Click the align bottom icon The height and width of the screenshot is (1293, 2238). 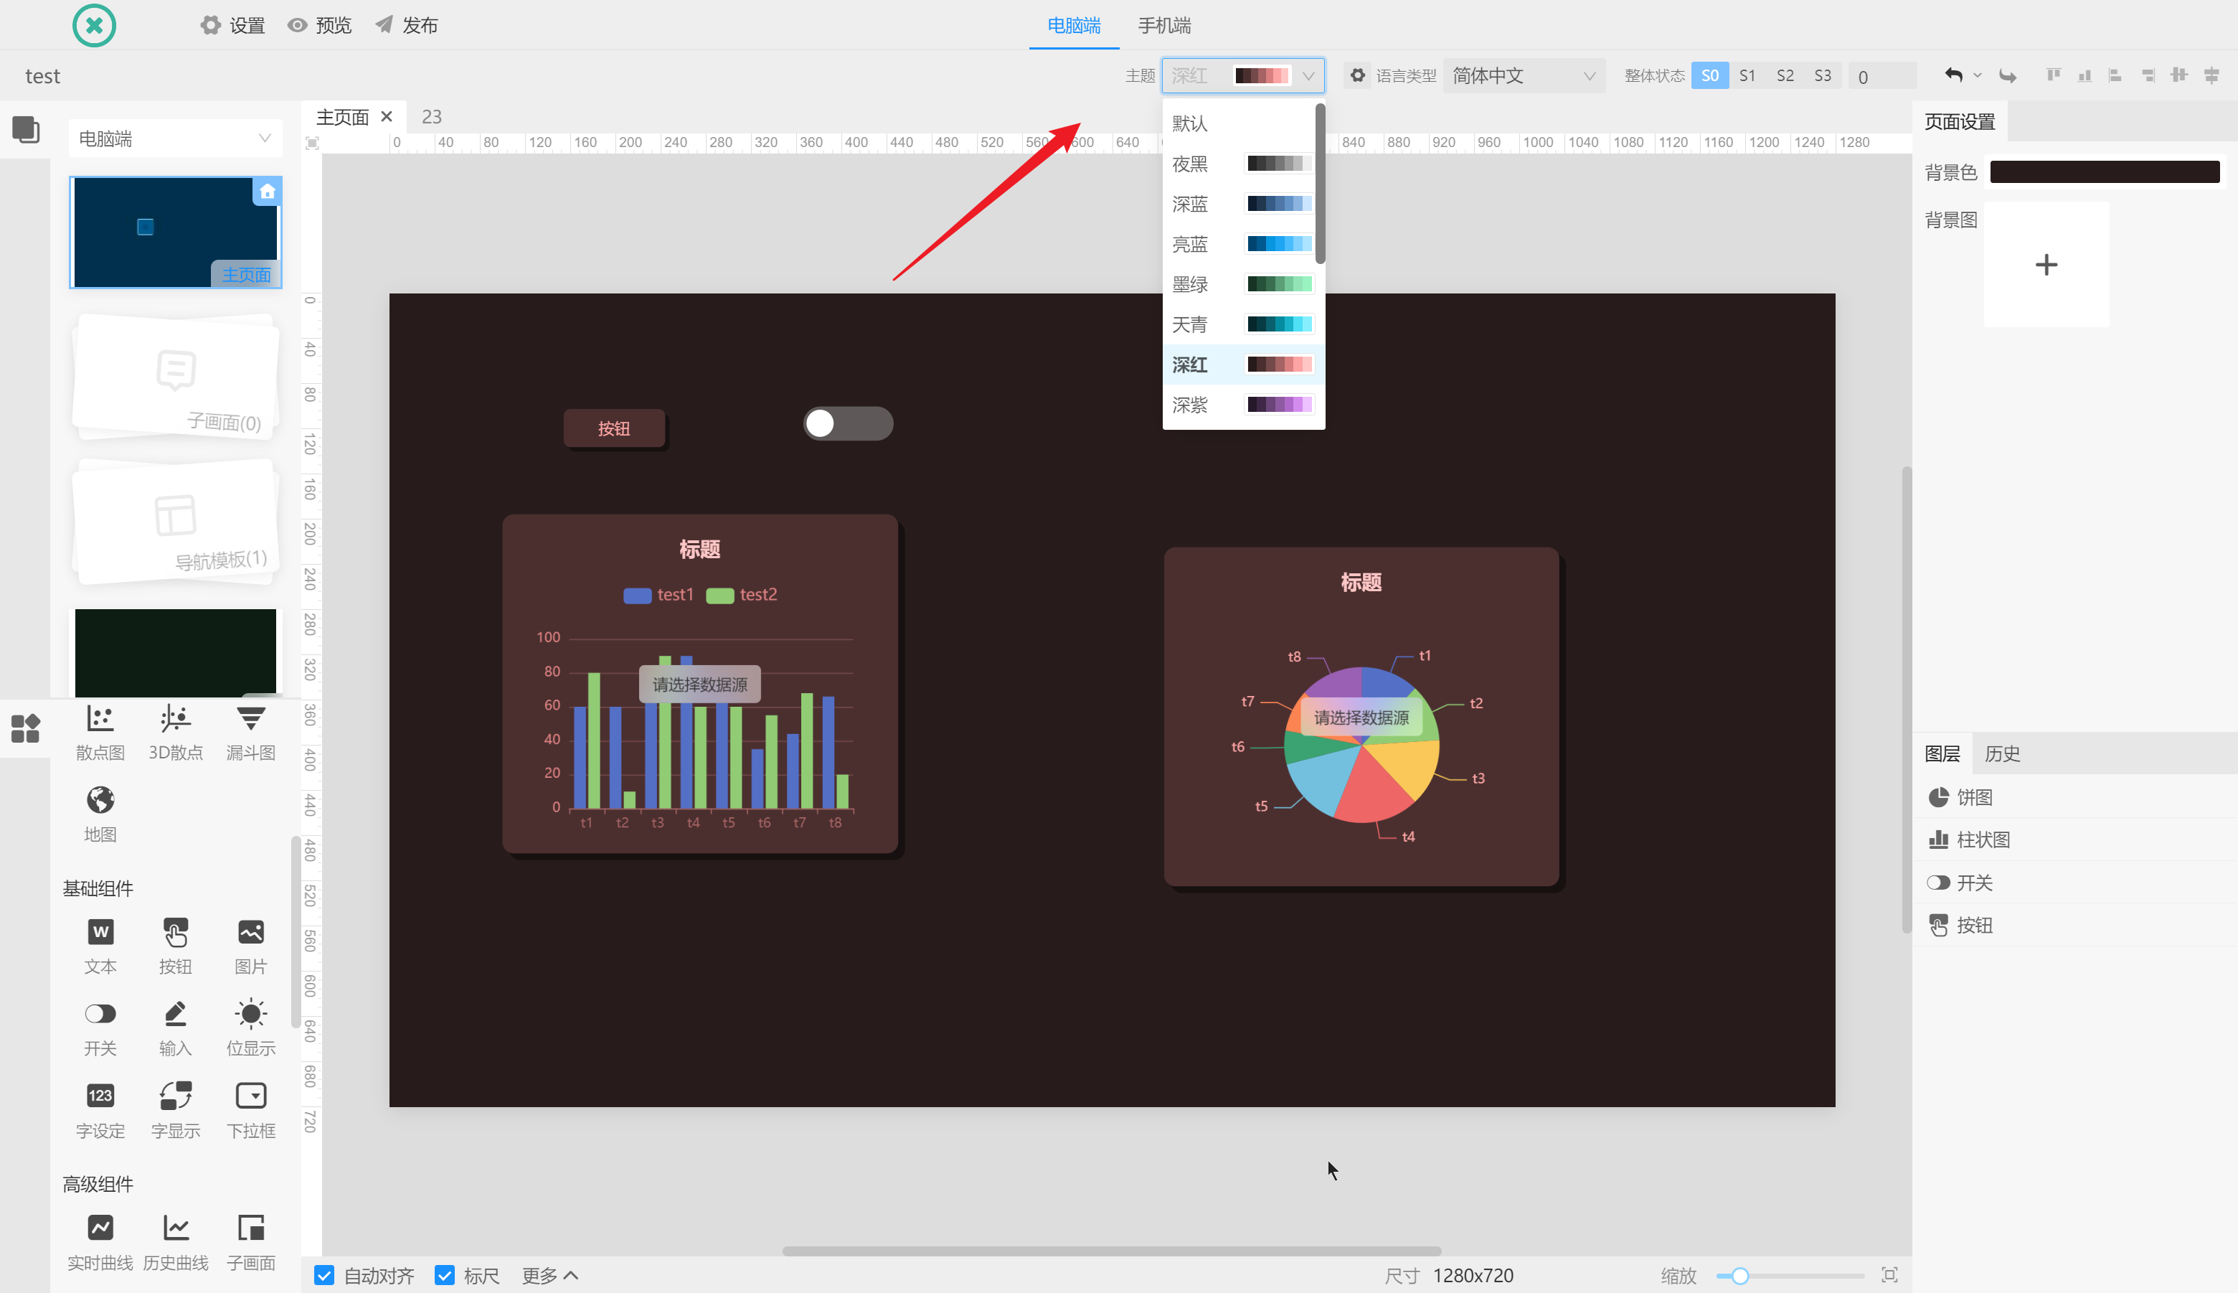[x=2084, y=75]
